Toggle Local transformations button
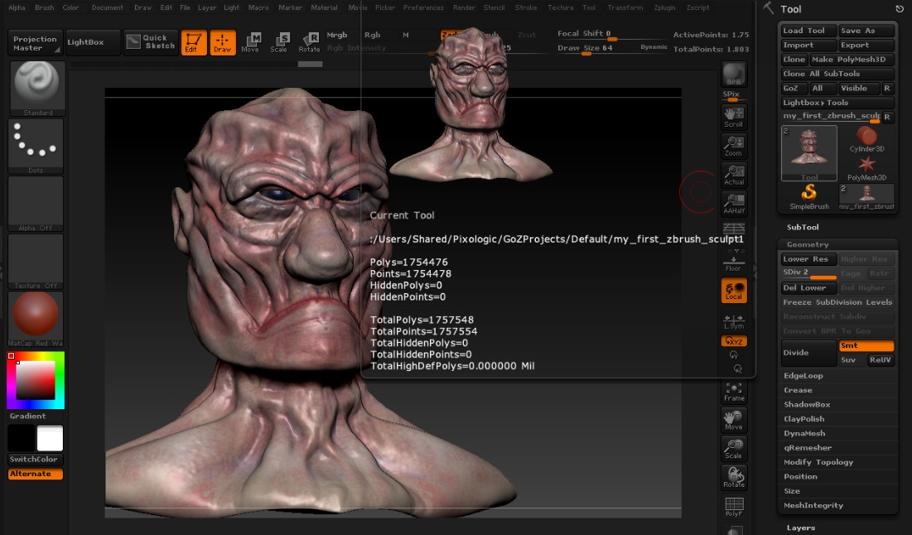The height and width of the screenshot is (535, 912). (734, 291)
